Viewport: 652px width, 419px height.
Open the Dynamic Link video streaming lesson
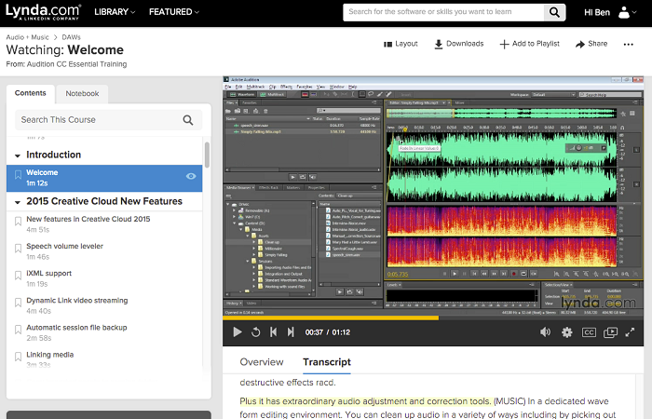tap(76, 301)
